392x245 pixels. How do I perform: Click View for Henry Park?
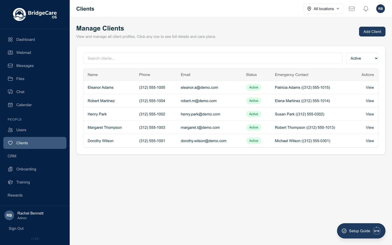pos(370,114)
